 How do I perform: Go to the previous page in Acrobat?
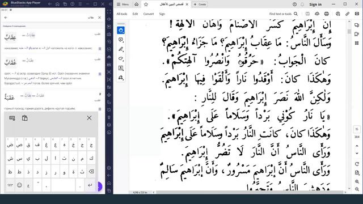(357, 146)
